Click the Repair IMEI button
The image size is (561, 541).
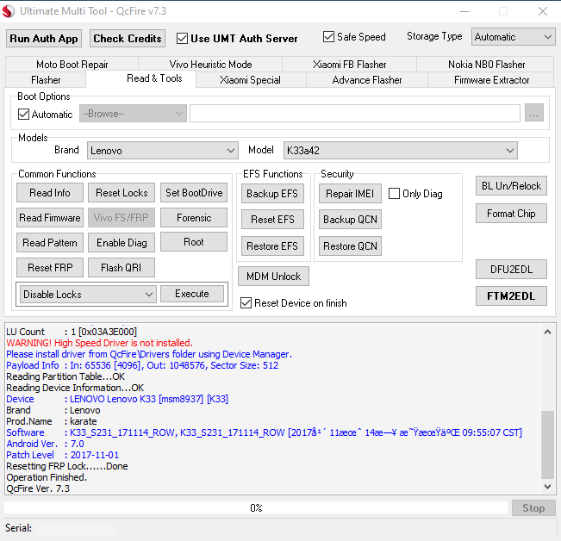click(x=350, y=194)
